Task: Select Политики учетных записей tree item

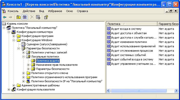Action: tap(49, 52)
